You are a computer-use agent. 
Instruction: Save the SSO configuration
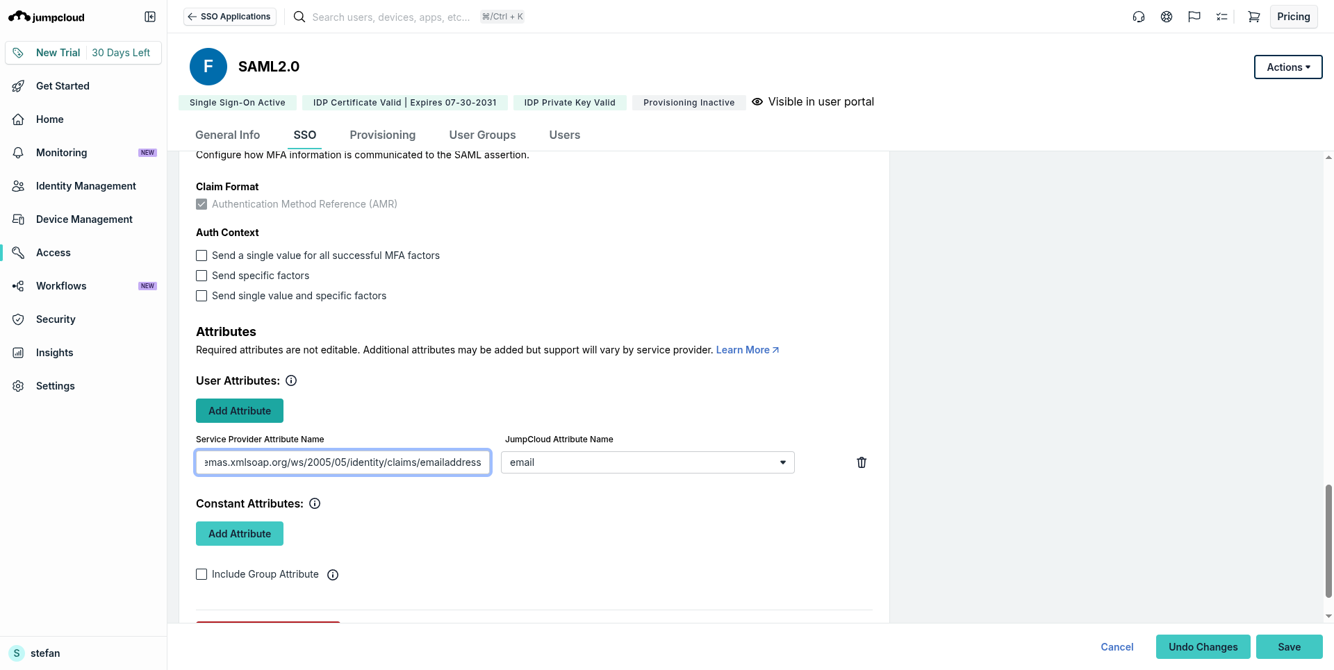point(1290,647)
